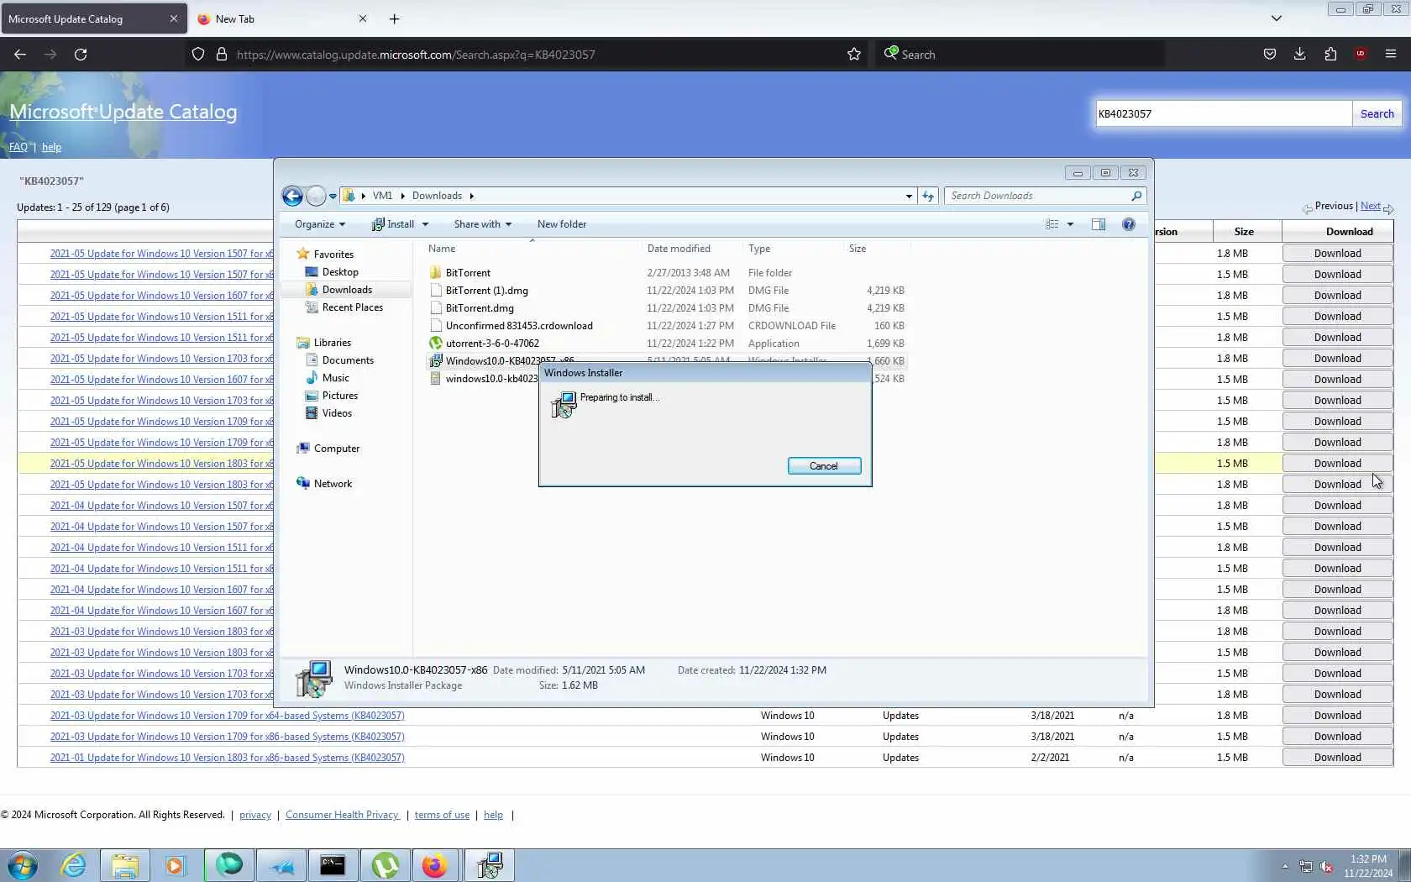The width and height of the screenshot is (1411, 882).
Task: Open the uBlock Origin extension icon
Action: tap(1361, 55)
